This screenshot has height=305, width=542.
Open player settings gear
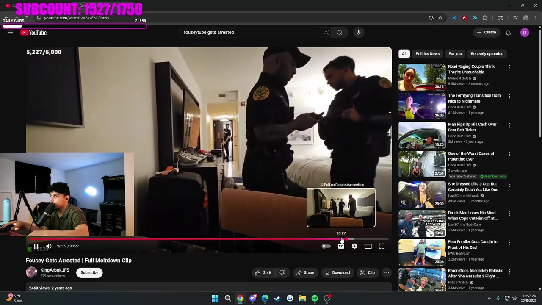pyautogui.click(x=354, y=246)
